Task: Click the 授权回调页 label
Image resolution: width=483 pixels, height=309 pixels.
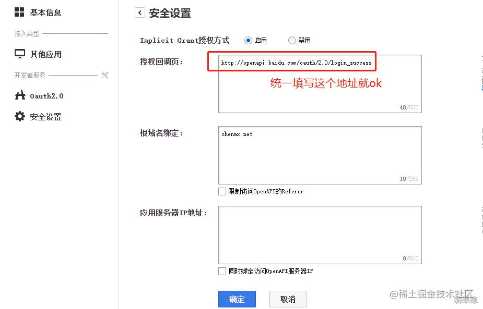Action: (x=161, y=62)
